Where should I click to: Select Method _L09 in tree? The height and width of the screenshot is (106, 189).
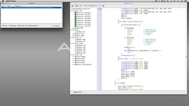[x=81, y=53]
